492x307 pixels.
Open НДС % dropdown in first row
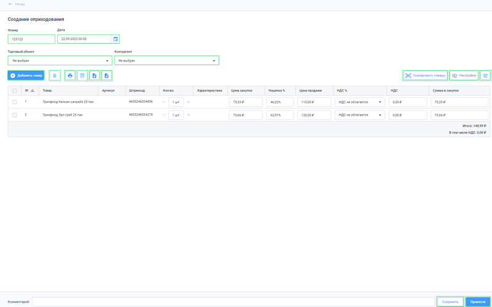[x=360, y=102]
